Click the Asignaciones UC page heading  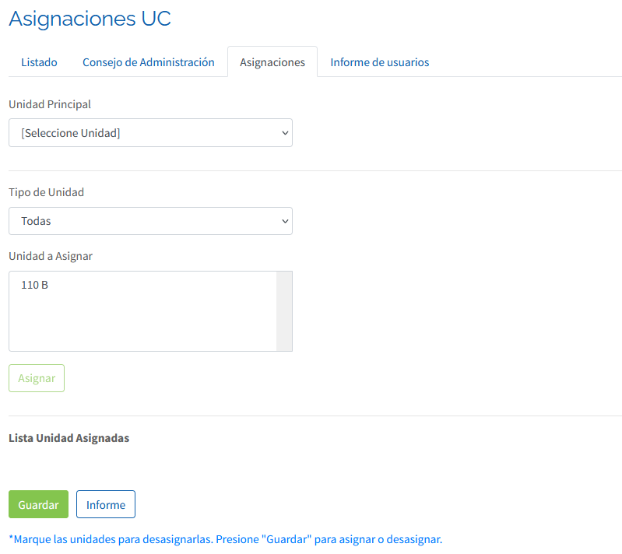click(x=90, y=19)
